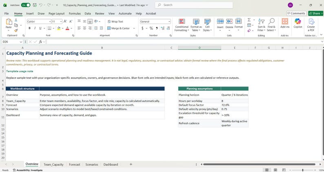Open Cell Styles dropdown
Image resolution: width=324 pixels, height=172 pixels.
point(207,25)
